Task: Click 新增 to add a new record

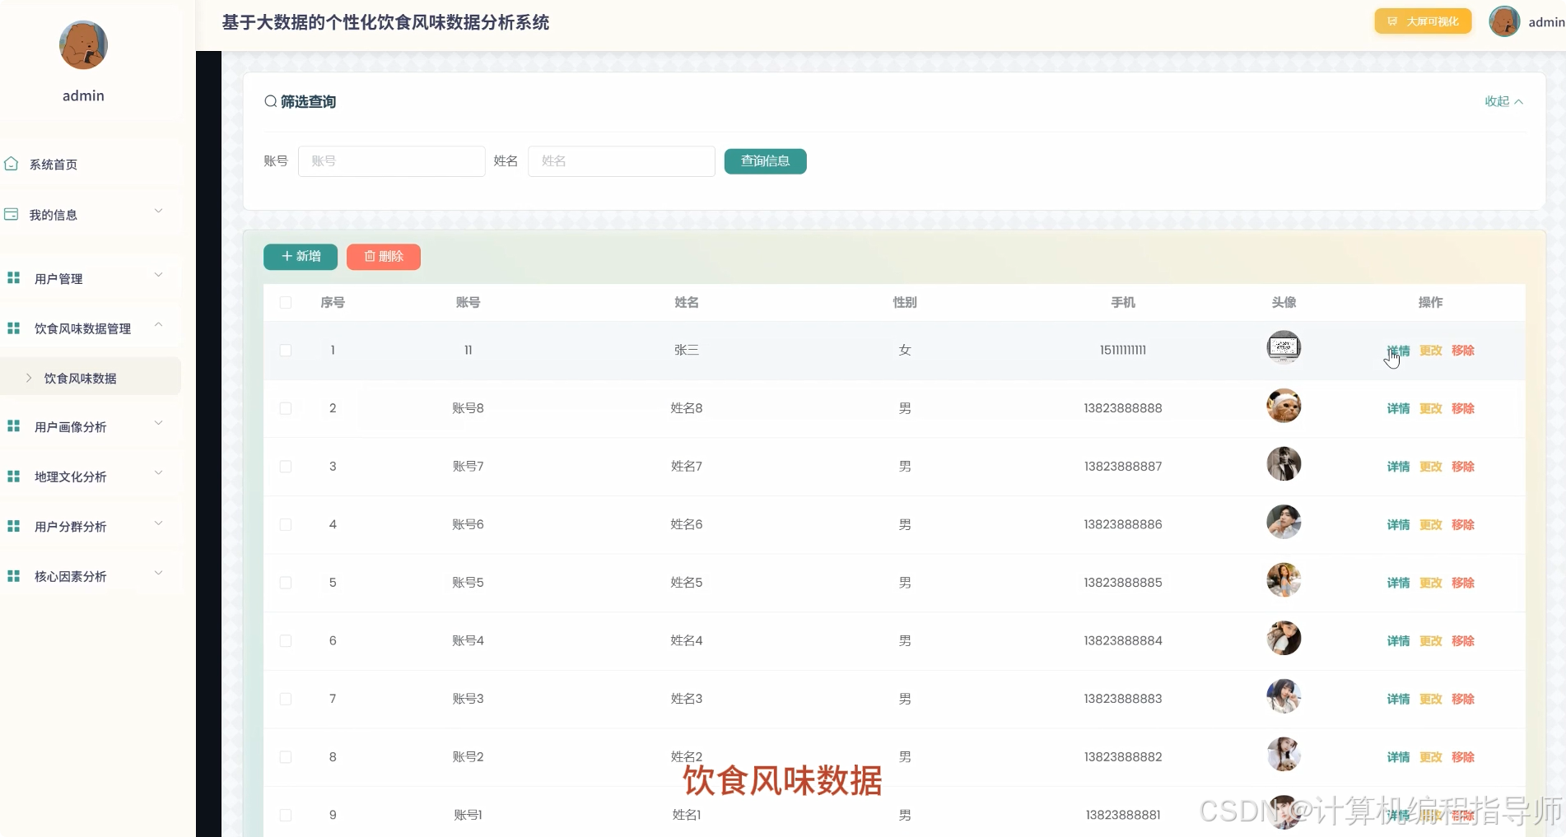Action: tap(300, 256)
